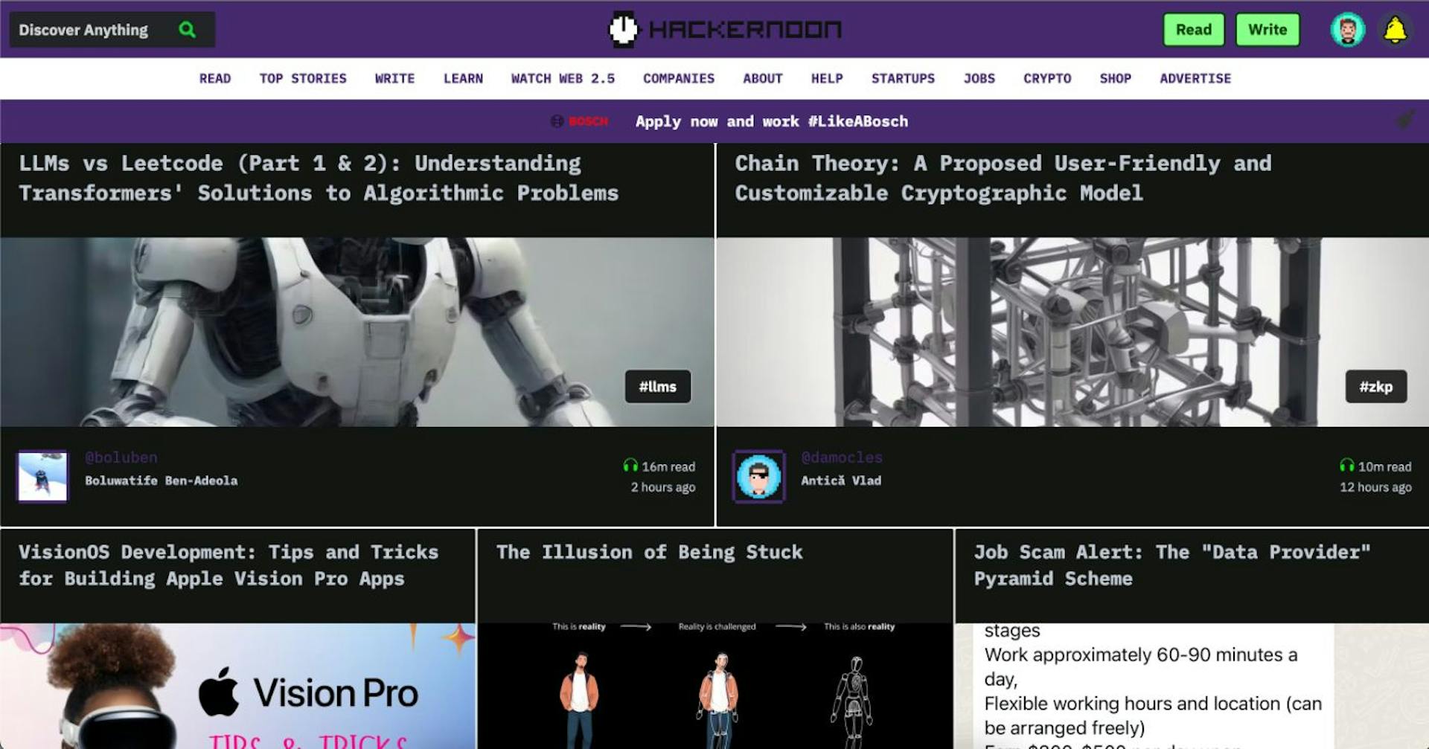Open the notifications bell icon
This screenshot has height=749, width=1429.
tap(1395, 30)
